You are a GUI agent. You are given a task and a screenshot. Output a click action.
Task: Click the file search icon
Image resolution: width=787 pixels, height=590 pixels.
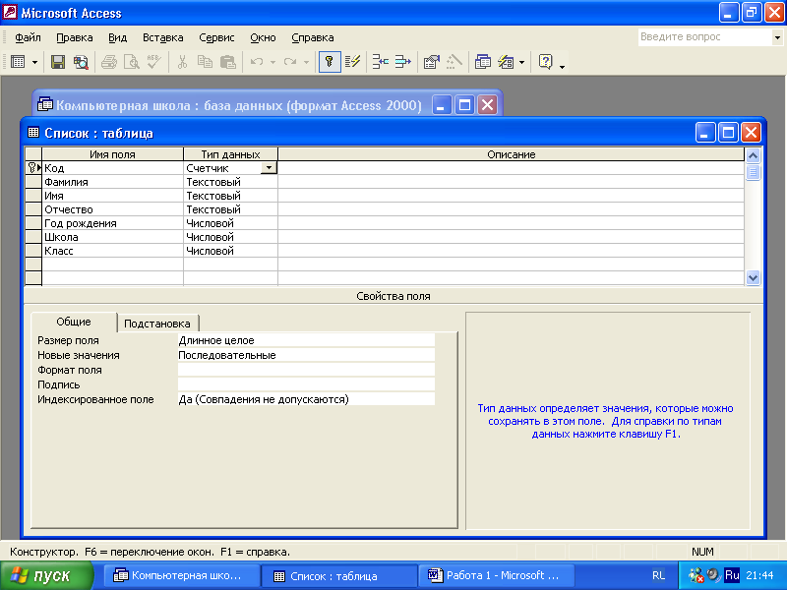click(x=81, y=62)
